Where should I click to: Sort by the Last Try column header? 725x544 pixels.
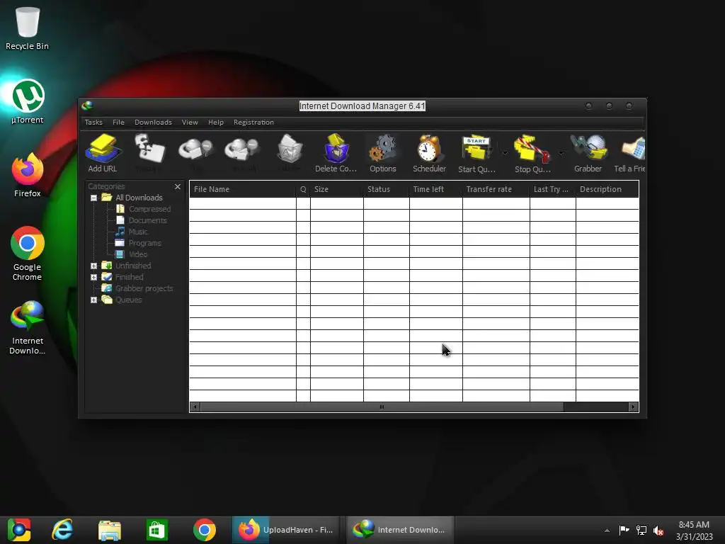(x=552, y=189)
